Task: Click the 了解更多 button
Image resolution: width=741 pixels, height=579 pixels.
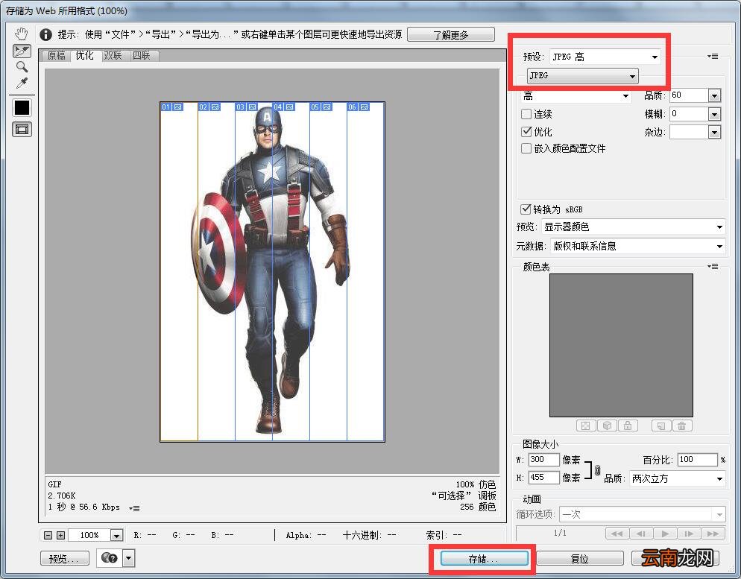Action: coord(451,34)
